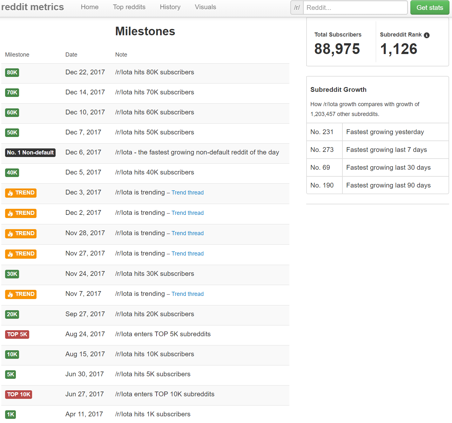The image size is (452, 423).
Task: Click the Milestones heading
Action: (145, 31)
